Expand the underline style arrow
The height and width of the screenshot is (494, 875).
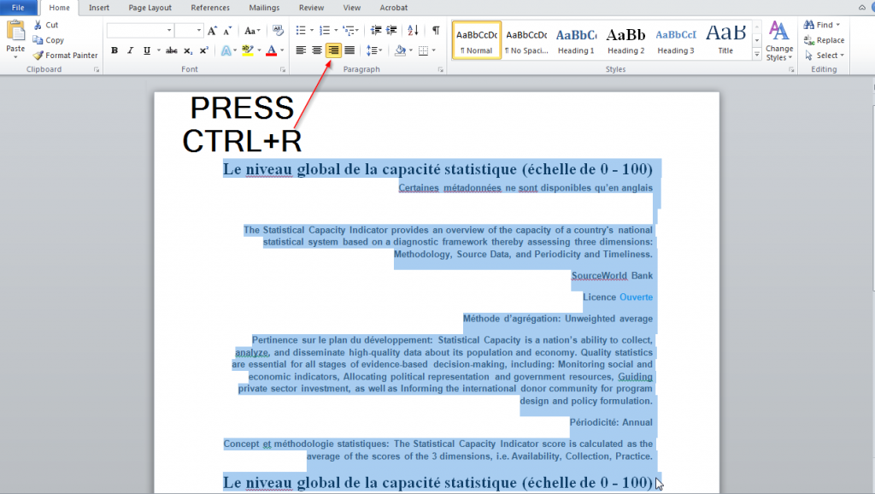pos(159,50)
